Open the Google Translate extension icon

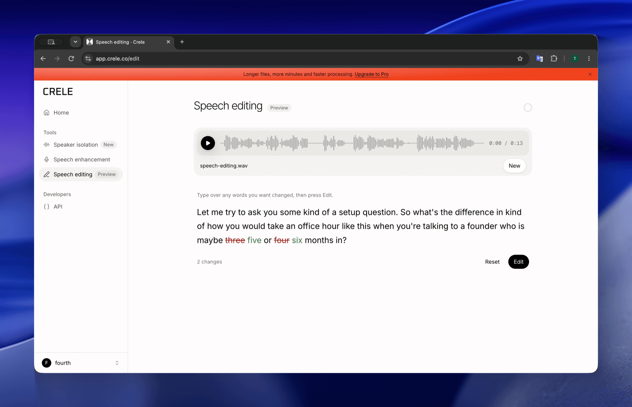tap(539, 58)
